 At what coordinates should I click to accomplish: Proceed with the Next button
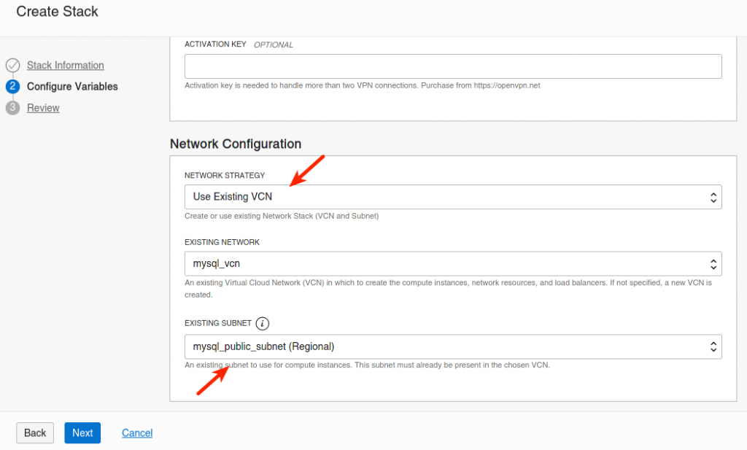(x=82, y=432)
